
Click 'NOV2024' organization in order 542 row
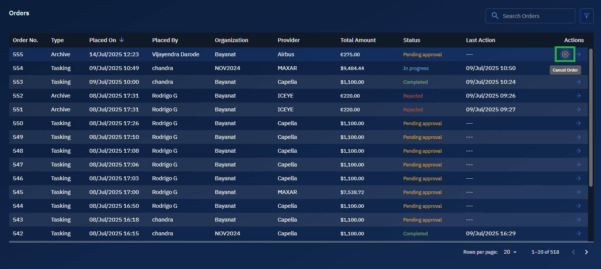tap(228, 233)
